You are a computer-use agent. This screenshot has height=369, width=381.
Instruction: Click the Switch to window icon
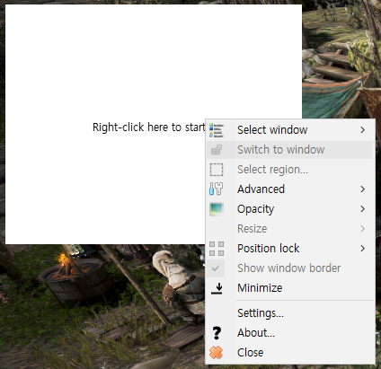coord(217,150)
